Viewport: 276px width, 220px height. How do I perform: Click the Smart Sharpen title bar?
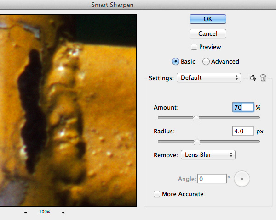point(138,5)
